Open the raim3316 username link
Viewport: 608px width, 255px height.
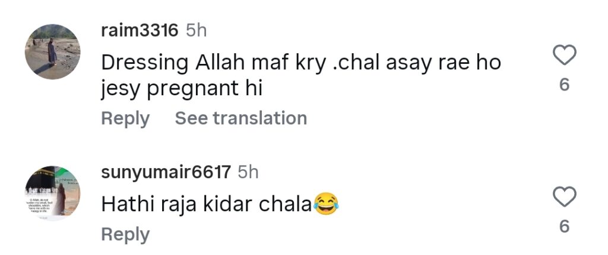[x=140, y=31]
